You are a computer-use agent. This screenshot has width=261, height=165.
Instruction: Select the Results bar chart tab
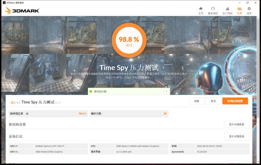pos(240,9)
